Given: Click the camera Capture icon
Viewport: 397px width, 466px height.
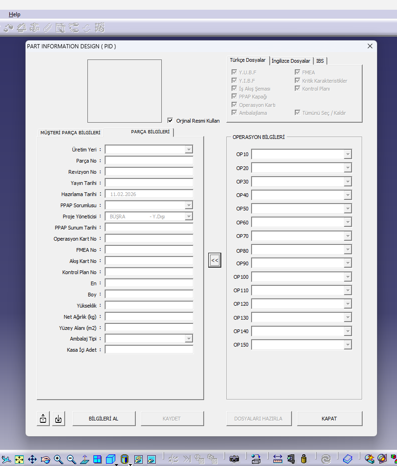Looking at the screenshot, I should [x=234, y=459].
